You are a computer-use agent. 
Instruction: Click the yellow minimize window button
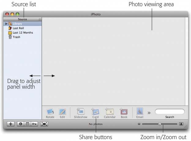[x=12, y=14]
